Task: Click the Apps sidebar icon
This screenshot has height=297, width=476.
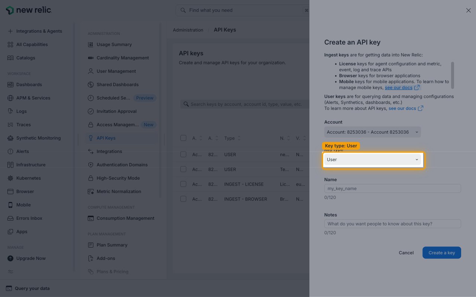Action: (x=10, y=232)
